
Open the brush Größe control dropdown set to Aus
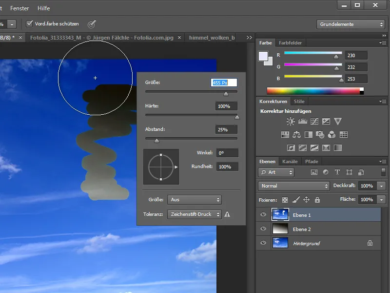point(194,200)
